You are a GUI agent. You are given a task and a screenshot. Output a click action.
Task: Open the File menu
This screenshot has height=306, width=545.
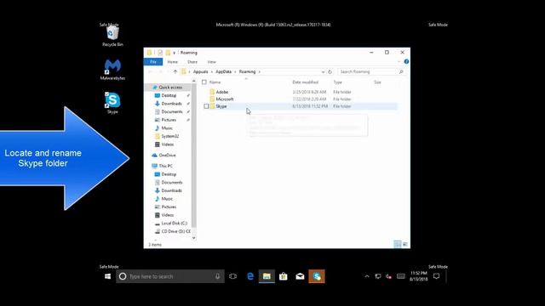pos(153,62)
